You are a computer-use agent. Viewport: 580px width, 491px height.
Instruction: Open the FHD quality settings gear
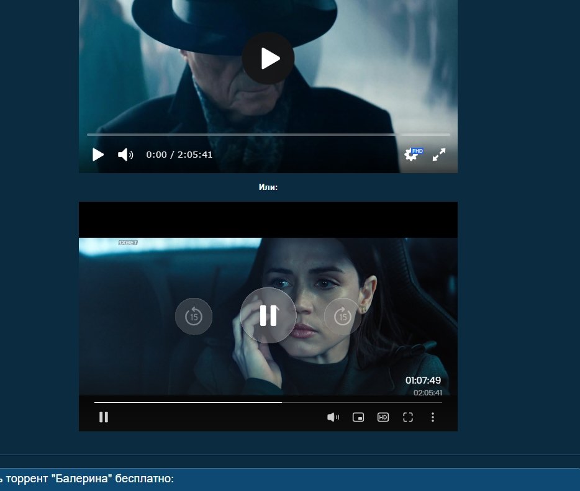click(412, 154)
